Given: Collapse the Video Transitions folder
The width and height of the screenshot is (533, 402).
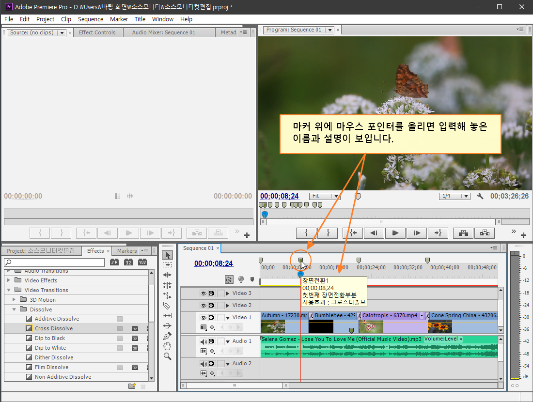Looking at the screenshot, I should tap(9, 290).
